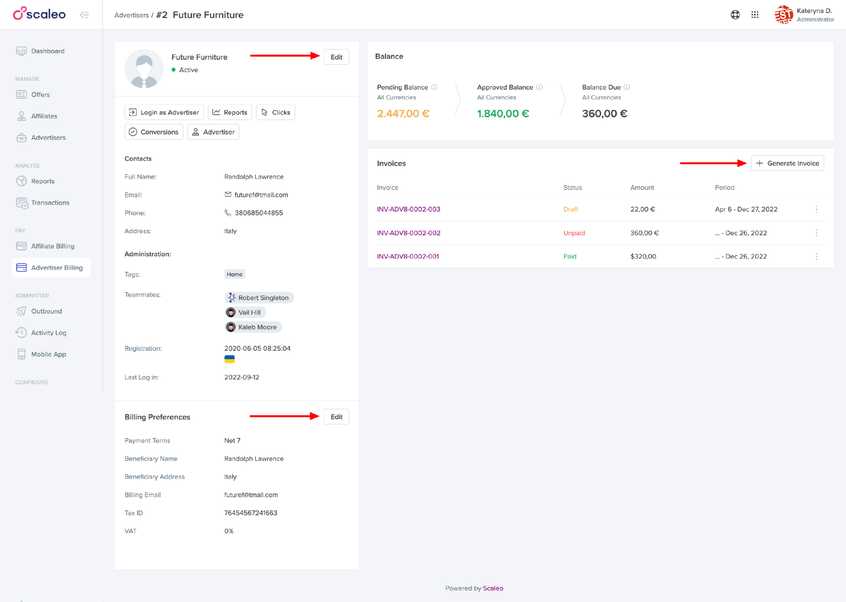The width and height of the screenshot is (846, 602).
Task: Click approved balance 1.840,00 € value
Action: [x=503, y=114]
